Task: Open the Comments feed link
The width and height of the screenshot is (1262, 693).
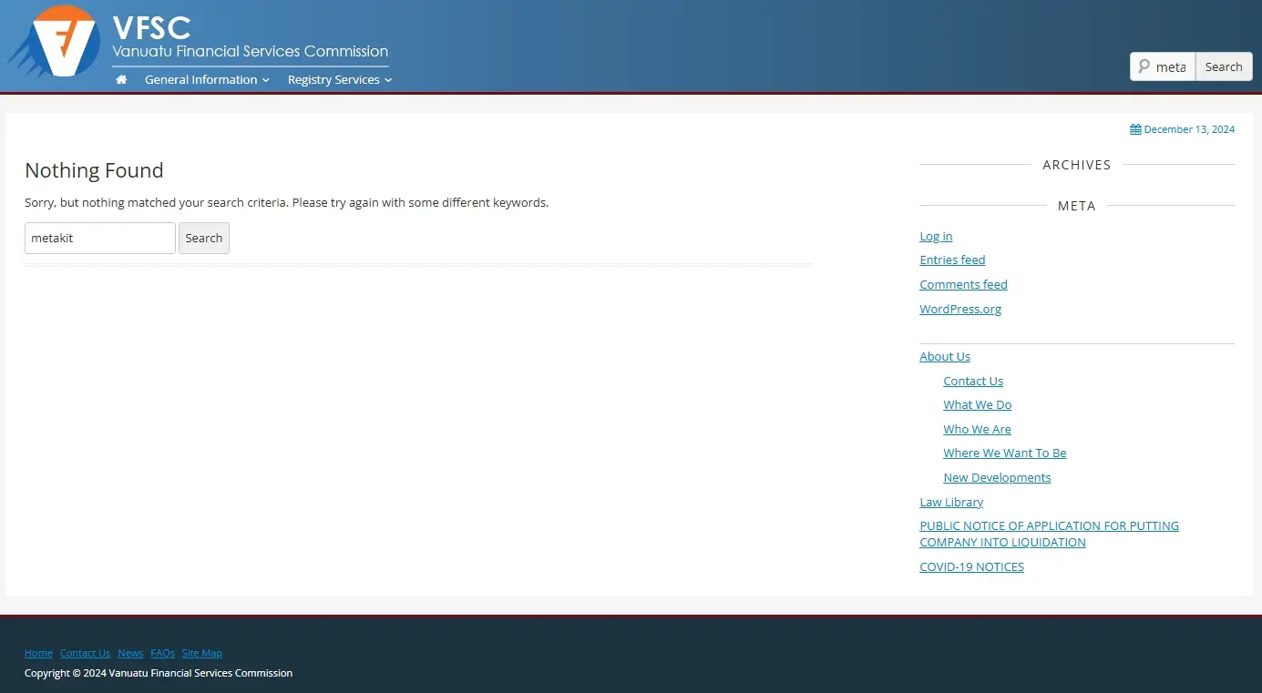Action: pyautogui.click(x=963, y=284)
